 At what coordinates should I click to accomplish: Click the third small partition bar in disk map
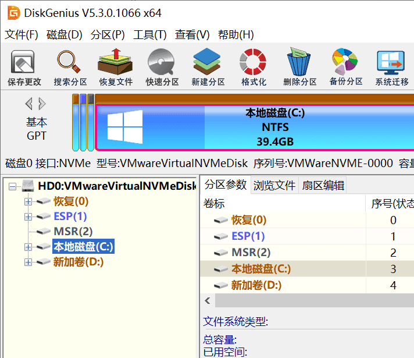[x=91, y=122]
